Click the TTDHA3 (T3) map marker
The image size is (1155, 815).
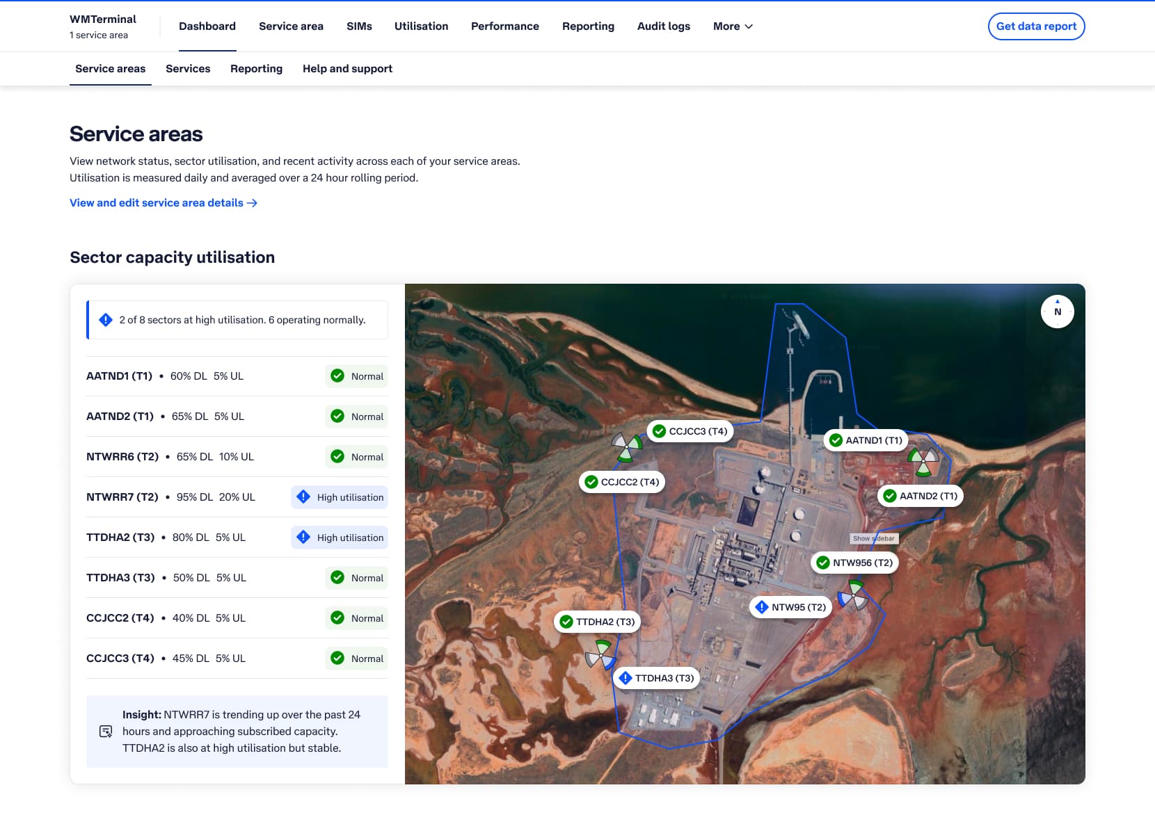(656, 678)
